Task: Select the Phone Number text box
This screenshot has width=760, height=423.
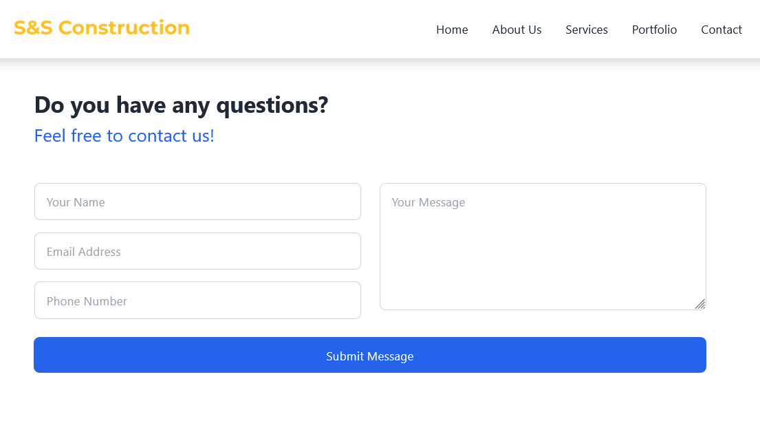Action: (x=198, y=301)
